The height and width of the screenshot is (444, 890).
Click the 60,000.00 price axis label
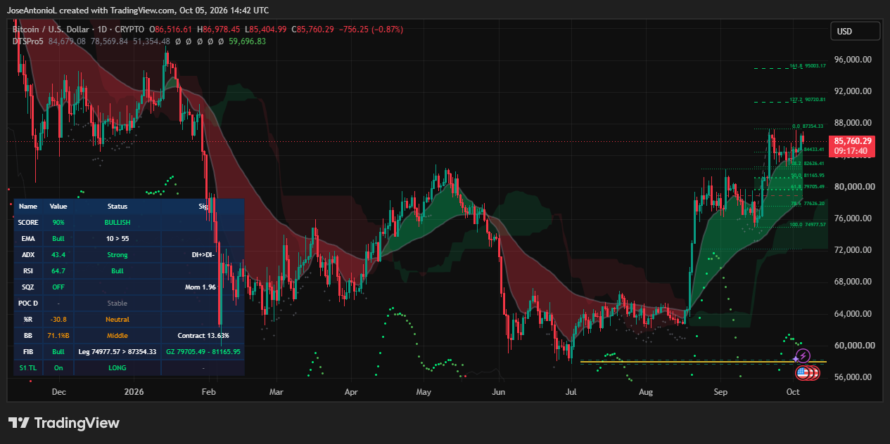[853, 346]
